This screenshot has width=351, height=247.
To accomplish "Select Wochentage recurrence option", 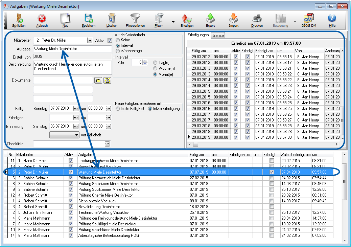I will click(118, 51).
